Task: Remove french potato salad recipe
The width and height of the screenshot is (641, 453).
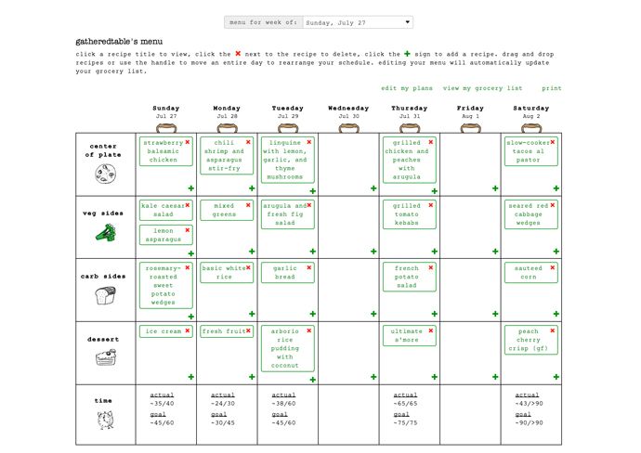Action: point(430,267)
